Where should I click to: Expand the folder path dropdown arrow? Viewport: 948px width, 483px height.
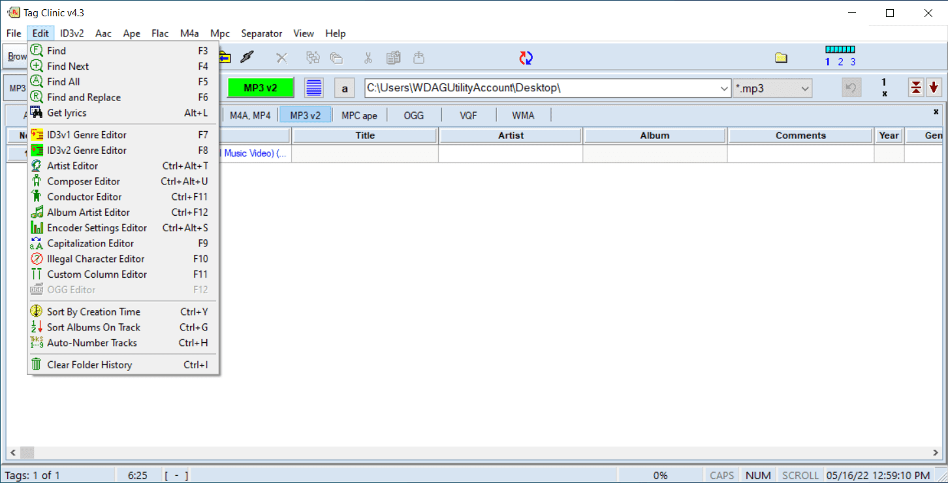(x=723, y=89)
